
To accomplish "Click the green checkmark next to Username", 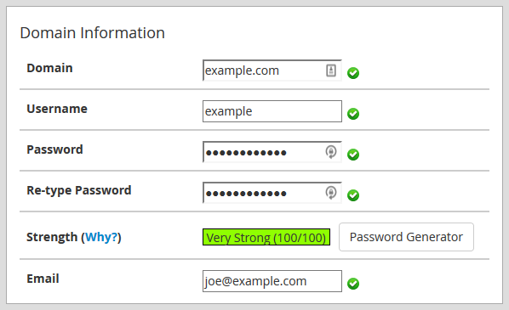I will 353,114.
